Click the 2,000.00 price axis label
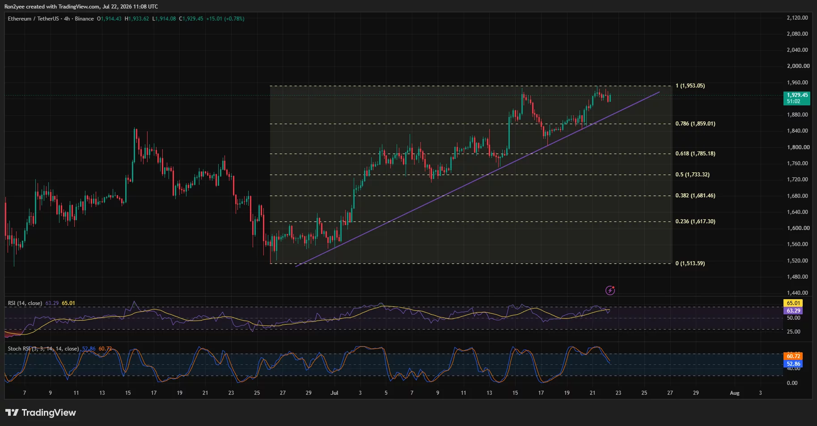Image resolution: width=817 pixels, height=426 pixels. pos(798,66)
